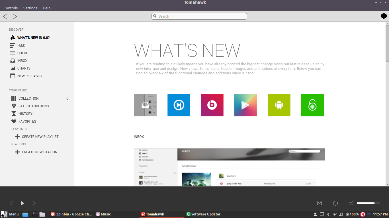Image resolution: width=389 pixels, height=218 pixels.
Task: Switch to Music folder in the taskbar
Action: (x=104, y=214)
